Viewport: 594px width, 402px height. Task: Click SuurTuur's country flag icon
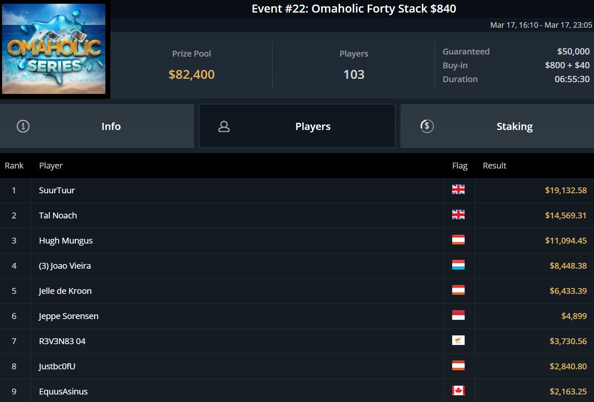click(458, 189)
